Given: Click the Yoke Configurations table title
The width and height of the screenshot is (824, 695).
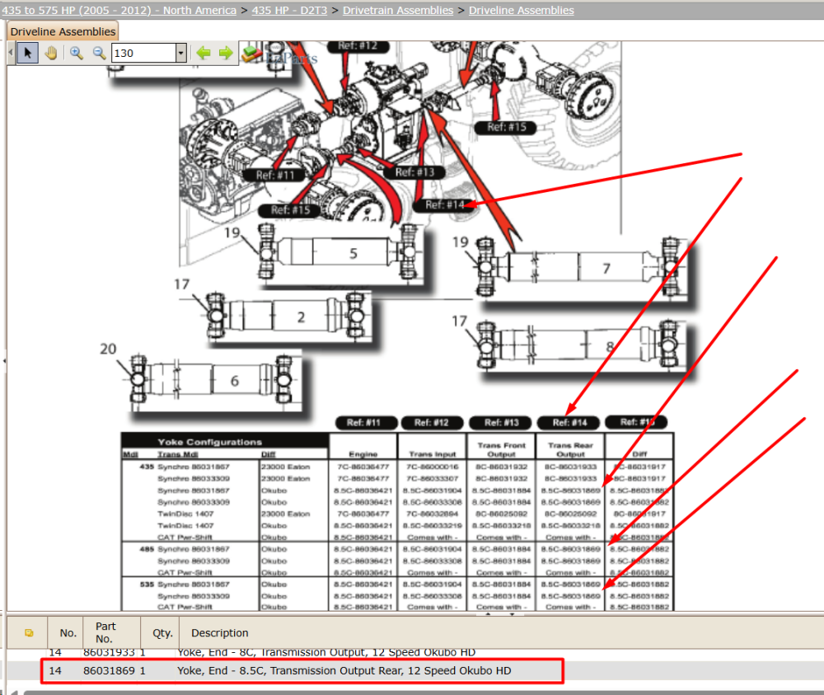Looking at the screenshot, I should click(x=209, y=442).
